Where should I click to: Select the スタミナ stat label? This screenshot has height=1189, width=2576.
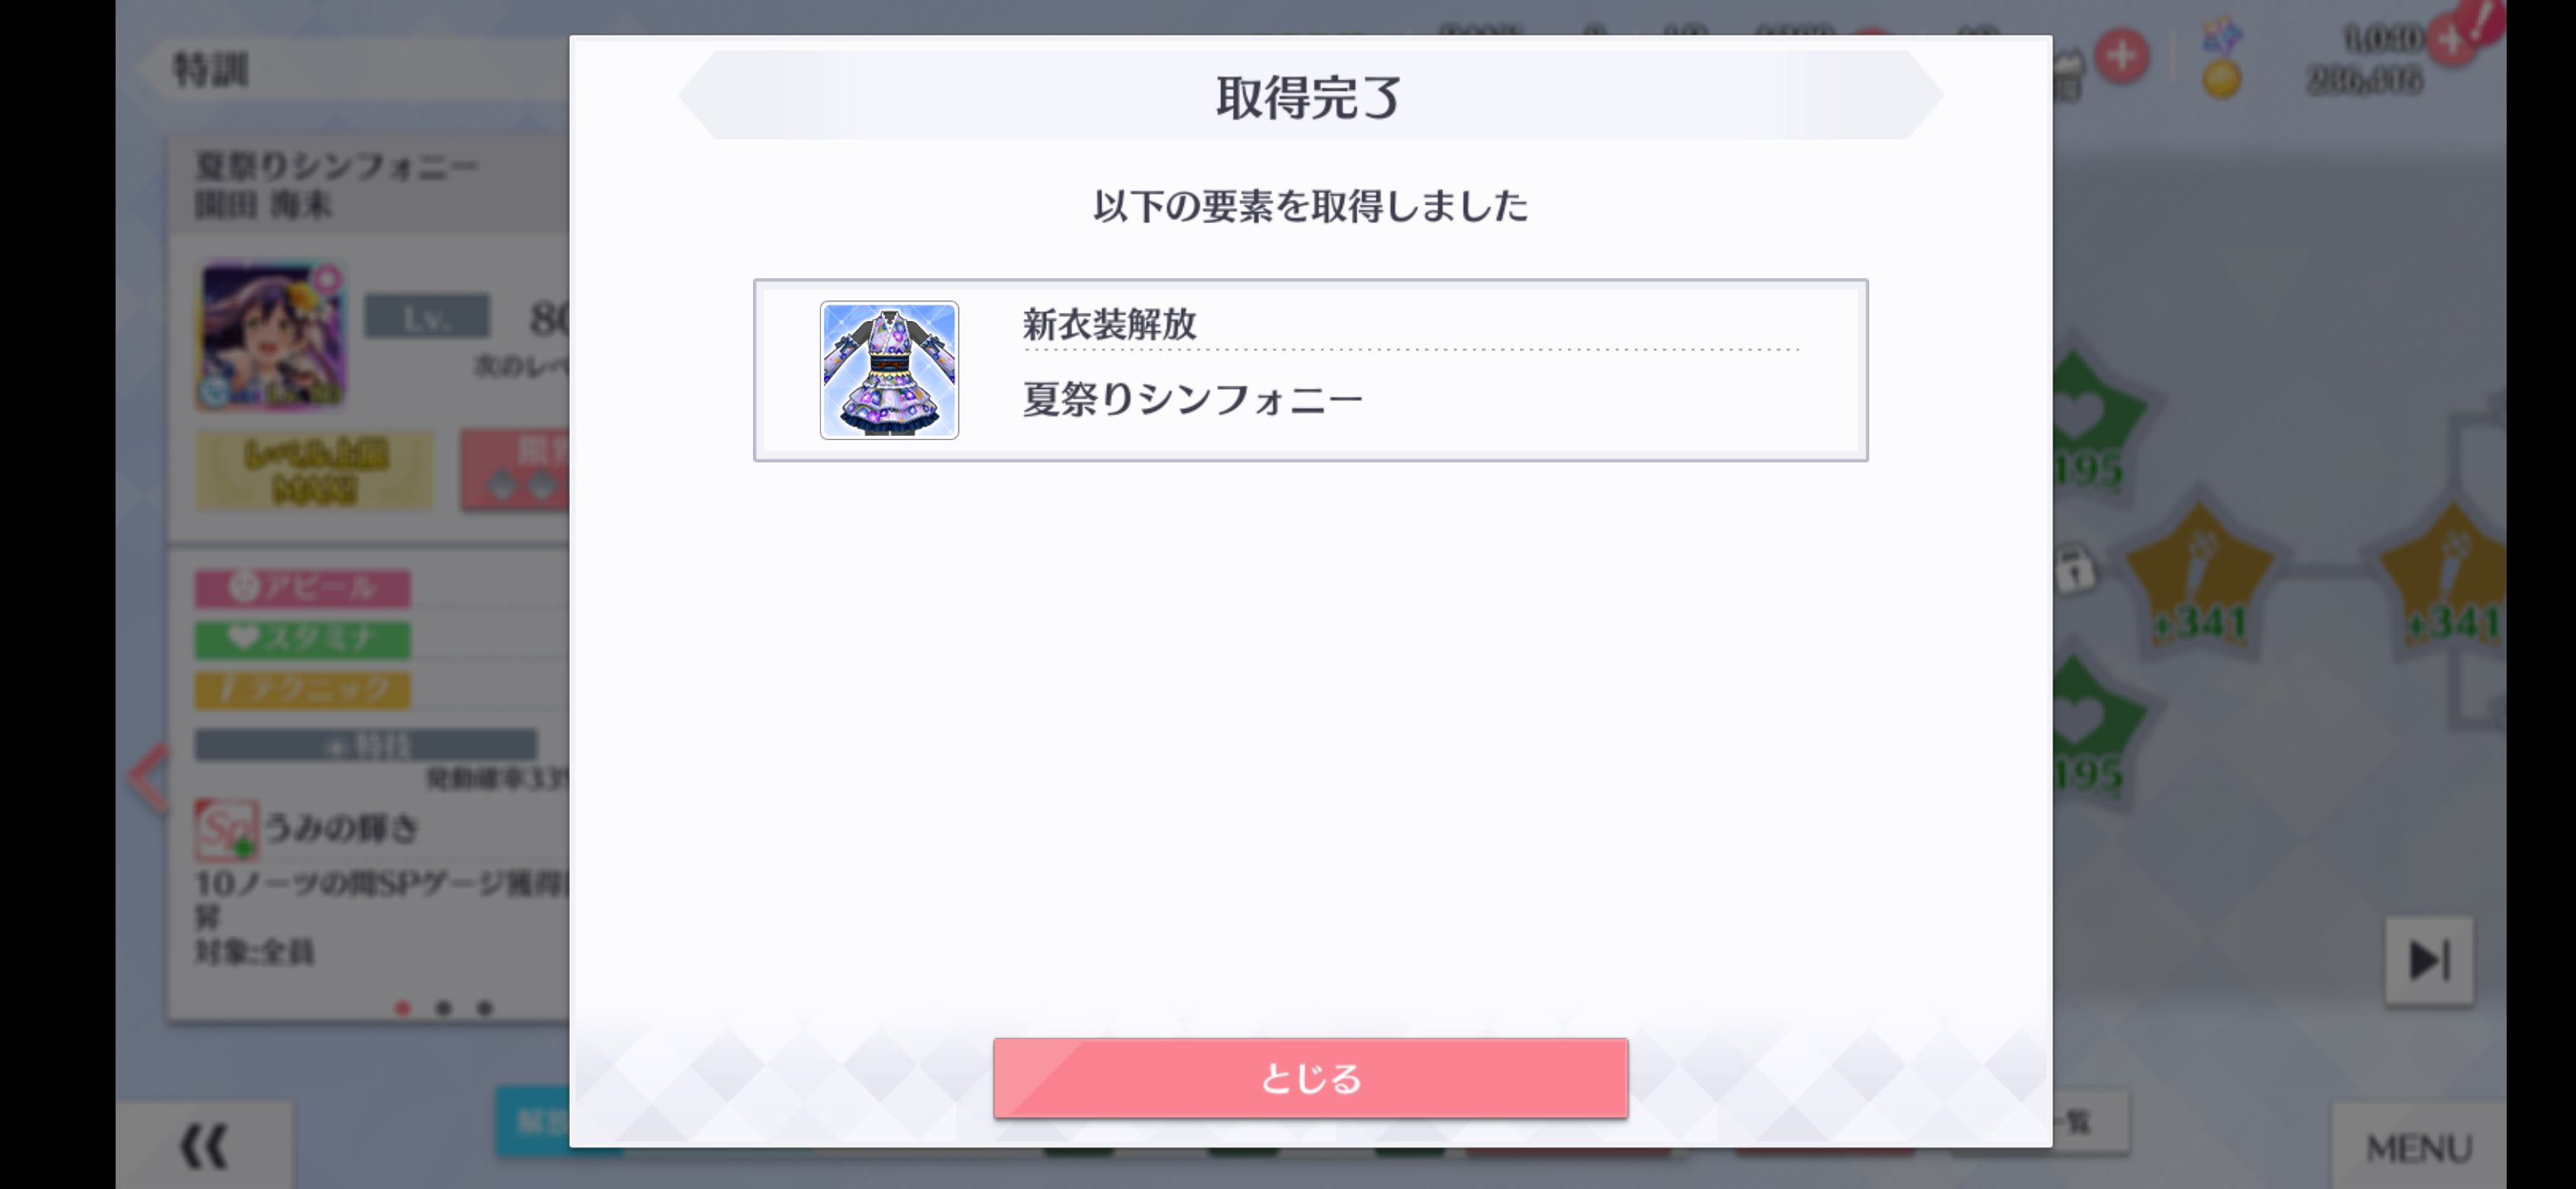coord(302,639)
